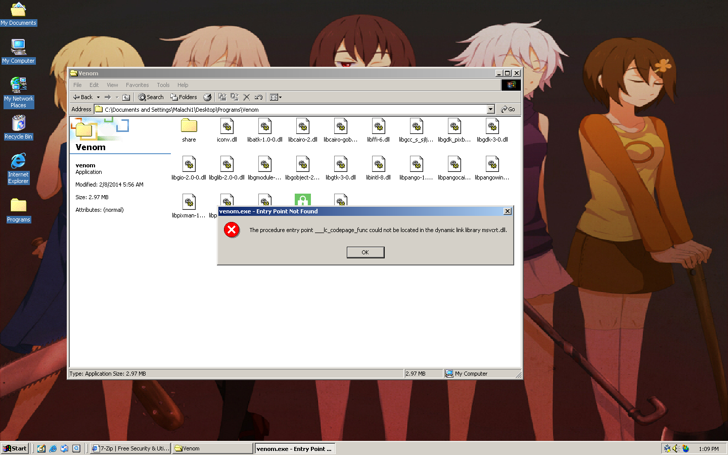
Task: Open the Help menu
Action: [183, 85]
